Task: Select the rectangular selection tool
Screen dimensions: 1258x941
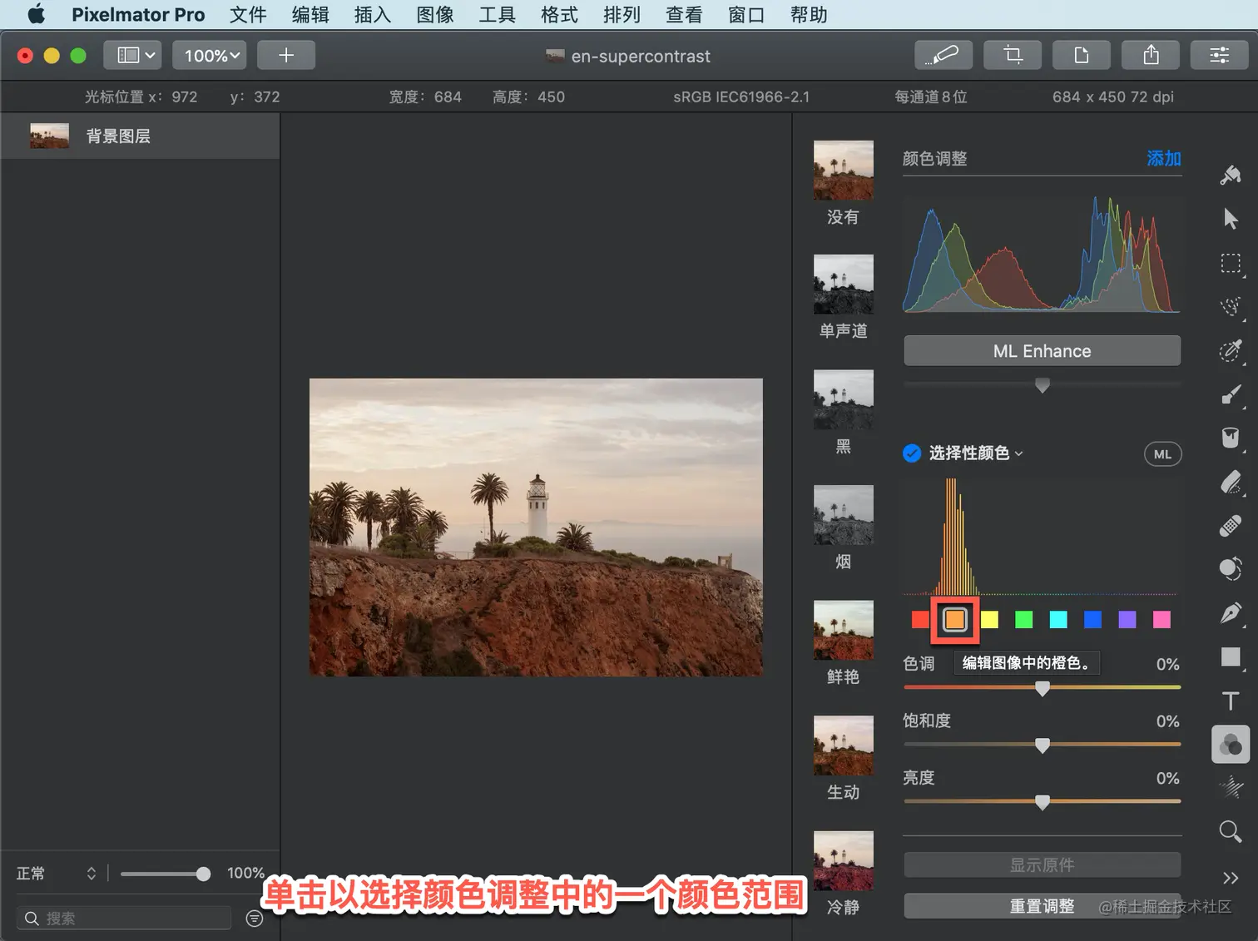Action: click(x=1231, y=264)
